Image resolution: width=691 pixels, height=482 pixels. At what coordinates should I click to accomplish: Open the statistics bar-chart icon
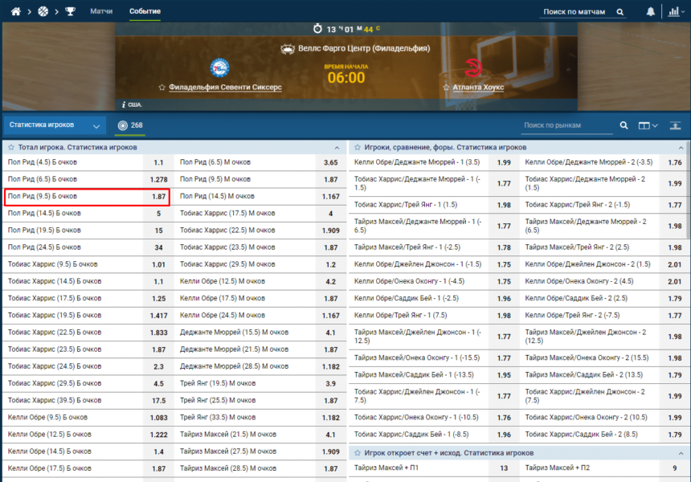[x=673, y=12]
